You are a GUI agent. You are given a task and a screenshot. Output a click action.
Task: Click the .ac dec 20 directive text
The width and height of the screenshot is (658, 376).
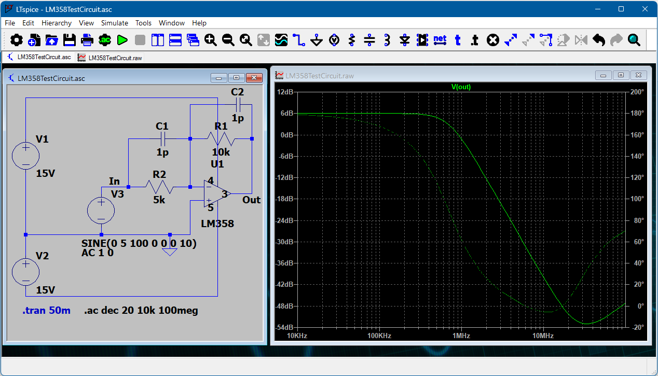pyautogui.click(x=141, y=311)
